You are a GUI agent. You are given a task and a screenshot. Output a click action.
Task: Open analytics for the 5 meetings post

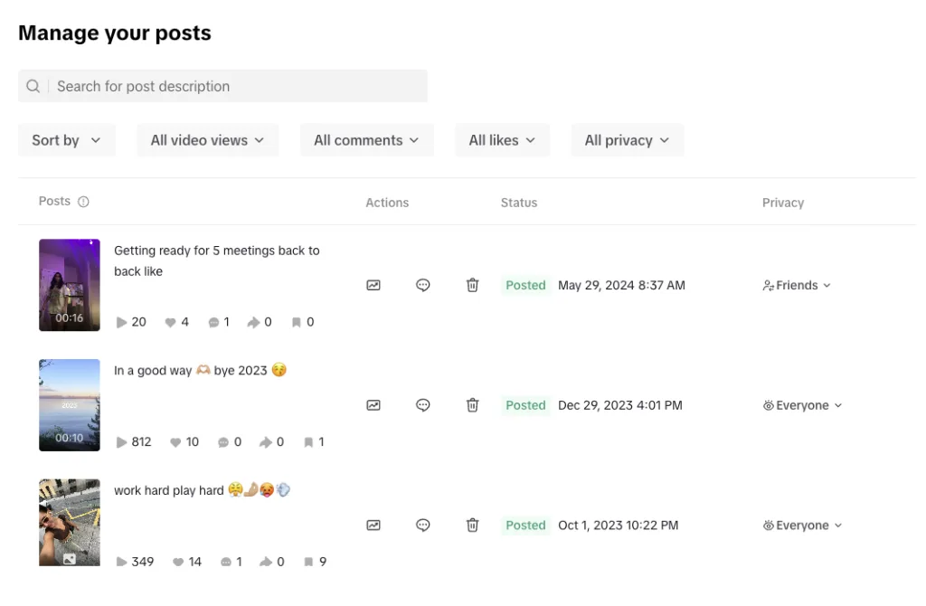(373, 285)
